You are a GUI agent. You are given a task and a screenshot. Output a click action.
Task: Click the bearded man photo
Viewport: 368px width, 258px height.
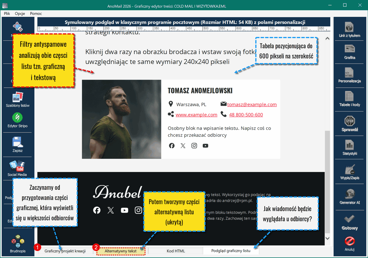121,119
